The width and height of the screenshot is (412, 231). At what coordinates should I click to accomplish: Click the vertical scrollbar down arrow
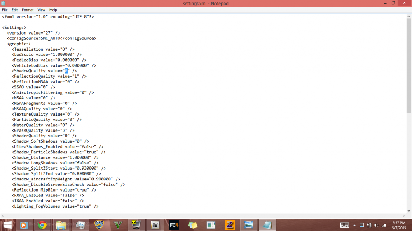pos(409,210)
